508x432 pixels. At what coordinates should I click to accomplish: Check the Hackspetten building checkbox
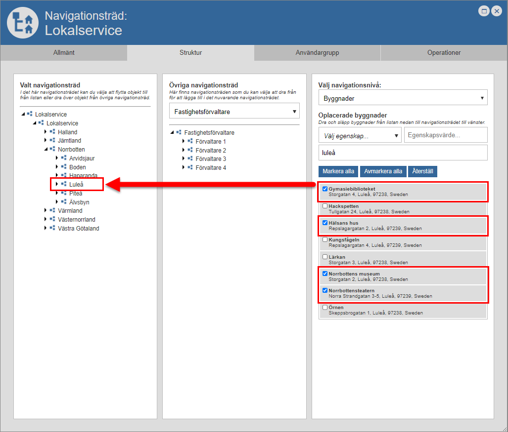(x=325, y=206)
